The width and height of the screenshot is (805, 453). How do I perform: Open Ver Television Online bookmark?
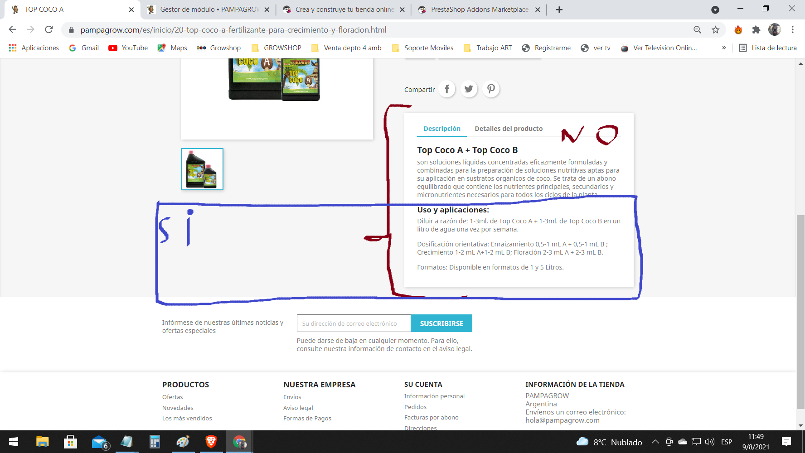(659, 48)
